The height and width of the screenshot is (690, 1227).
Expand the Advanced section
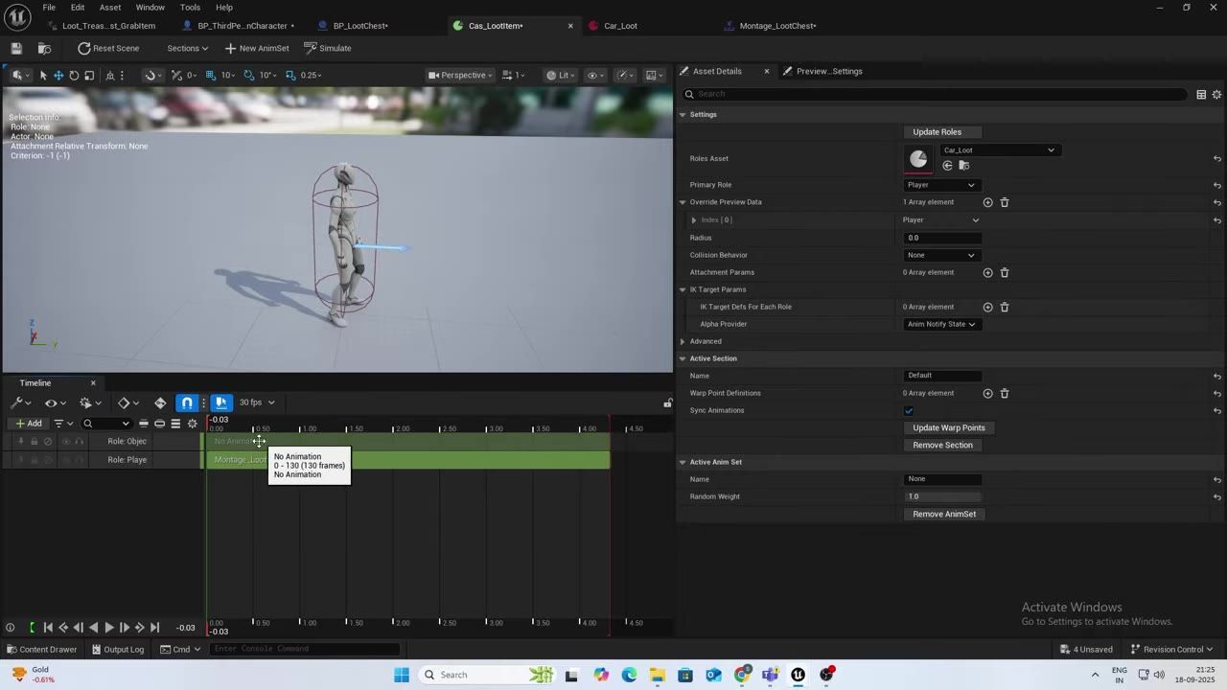(683, 341)
